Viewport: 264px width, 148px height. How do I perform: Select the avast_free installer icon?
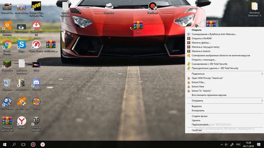pos(21,102)
